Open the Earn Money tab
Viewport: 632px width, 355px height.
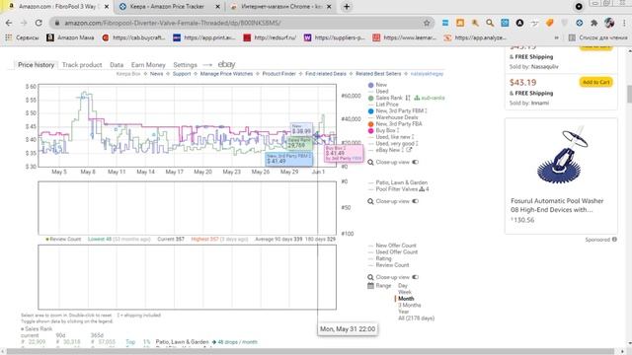[148, 65]
